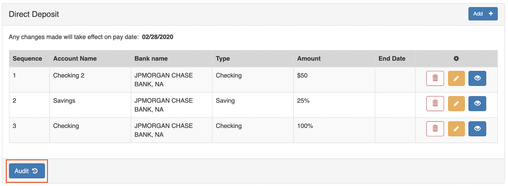This screenshot has height=186, width=508.
Task: Click the Account Name column header
Action: pos(75,58)
